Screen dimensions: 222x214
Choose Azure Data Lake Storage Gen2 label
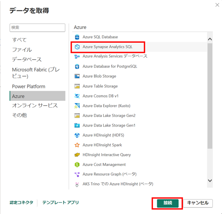click(109, 115)
